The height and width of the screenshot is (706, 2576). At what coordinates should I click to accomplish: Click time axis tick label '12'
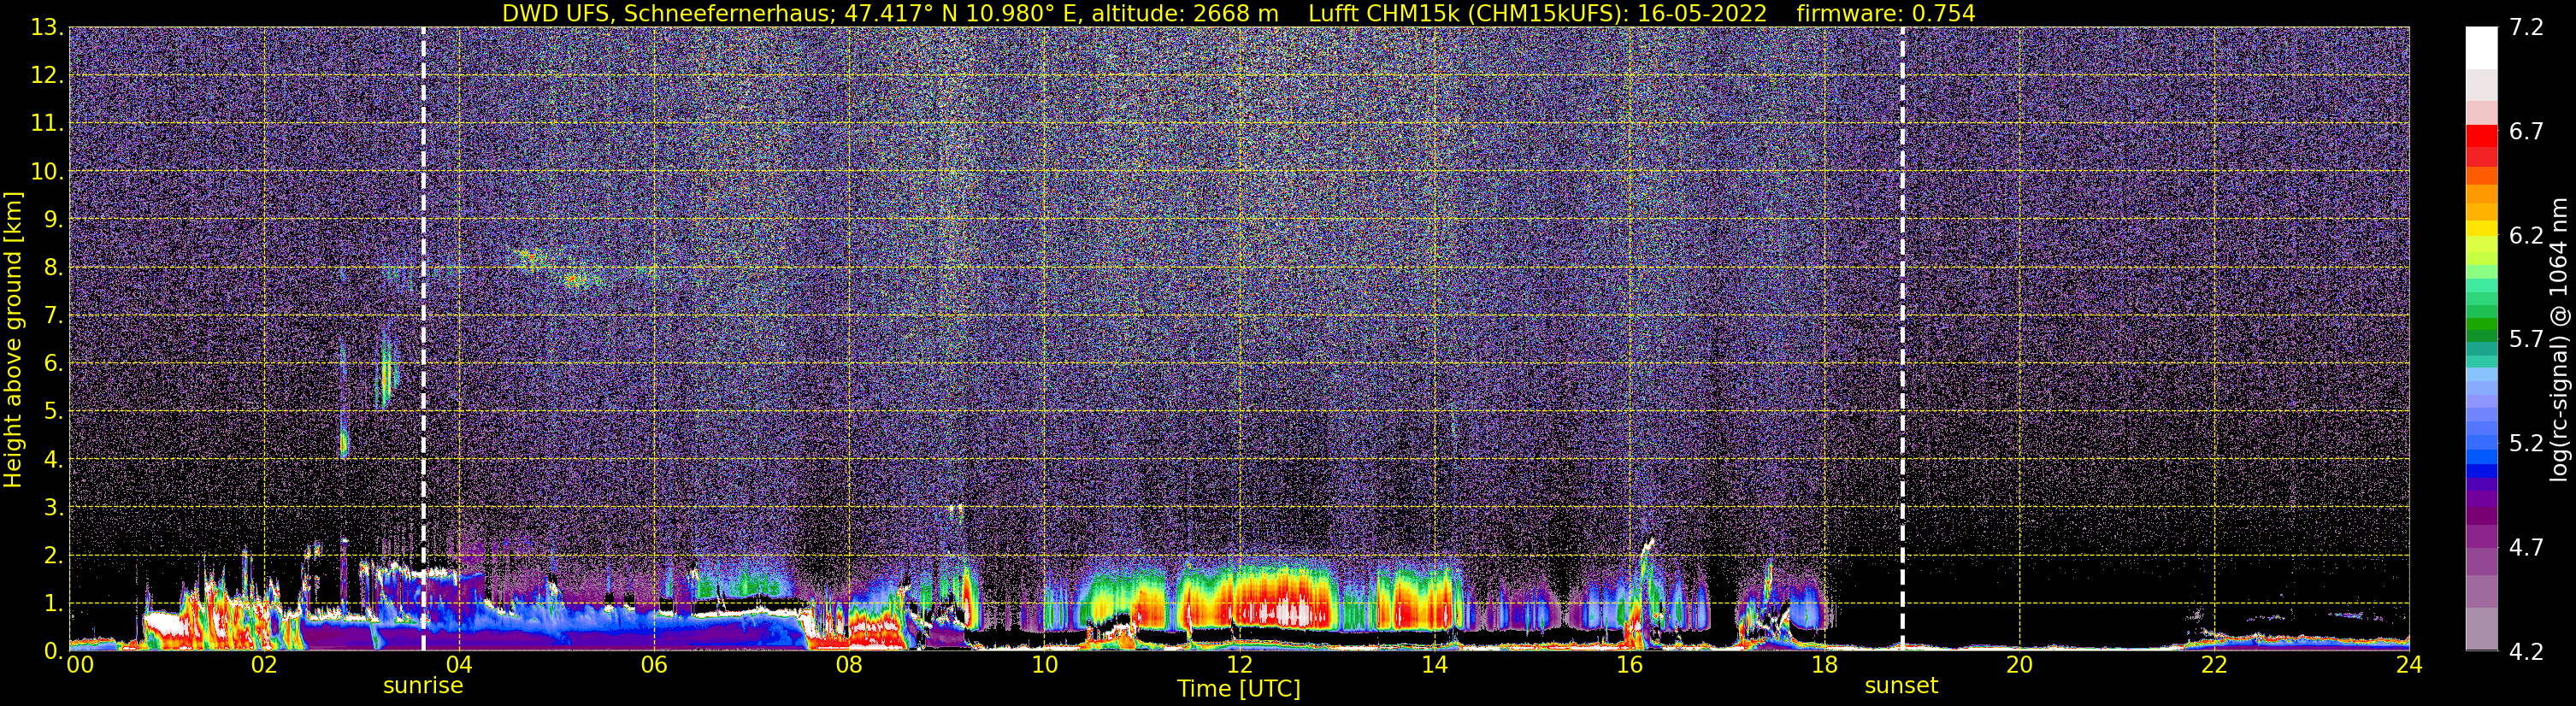1239,665
